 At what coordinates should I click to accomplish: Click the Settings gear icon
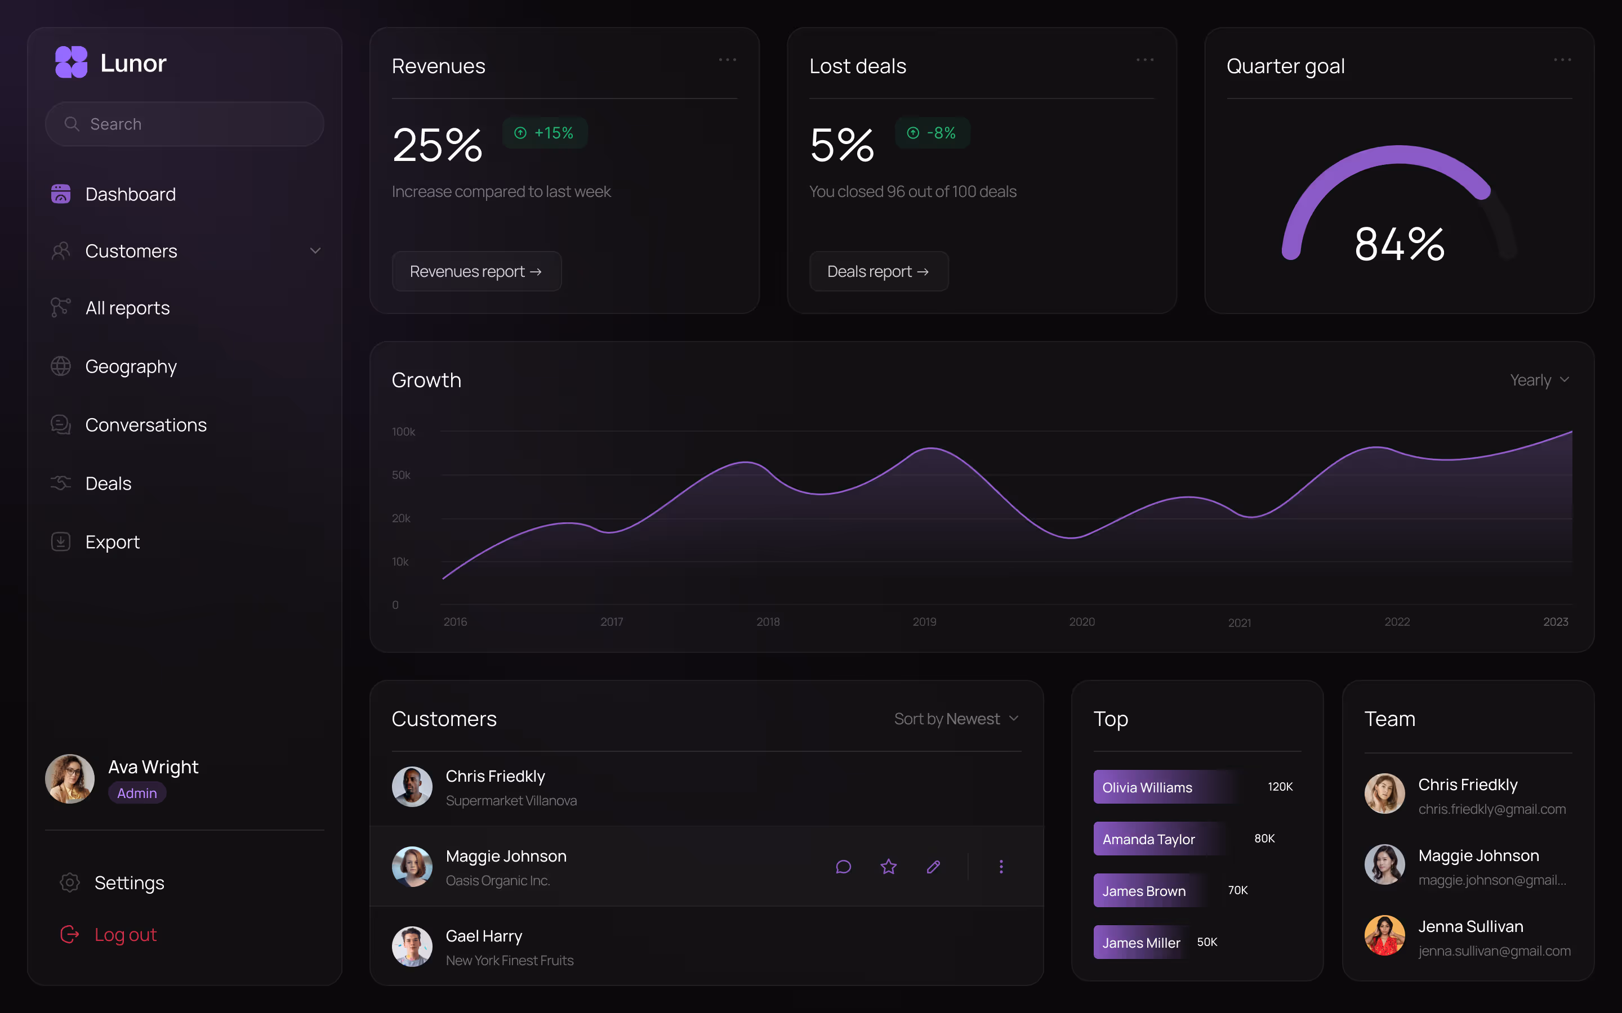click(x=70, y=882)
